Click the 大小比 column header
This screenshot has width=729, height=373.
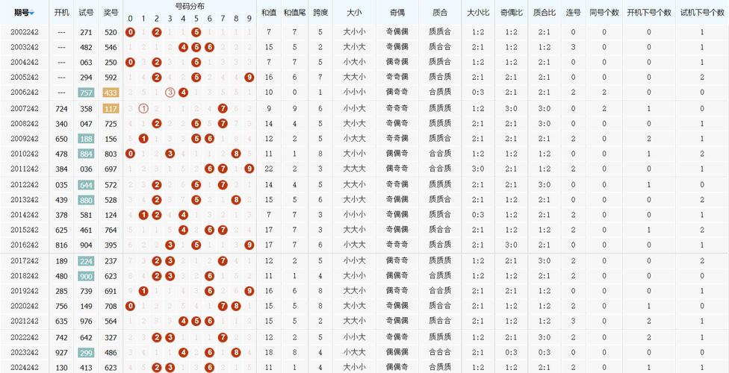(478, 13)
